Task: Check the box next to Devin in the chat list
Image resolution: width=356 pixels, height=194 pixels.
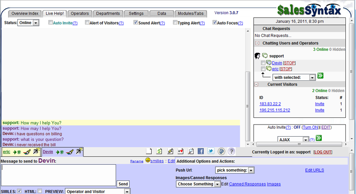Action: click(263, 63)
